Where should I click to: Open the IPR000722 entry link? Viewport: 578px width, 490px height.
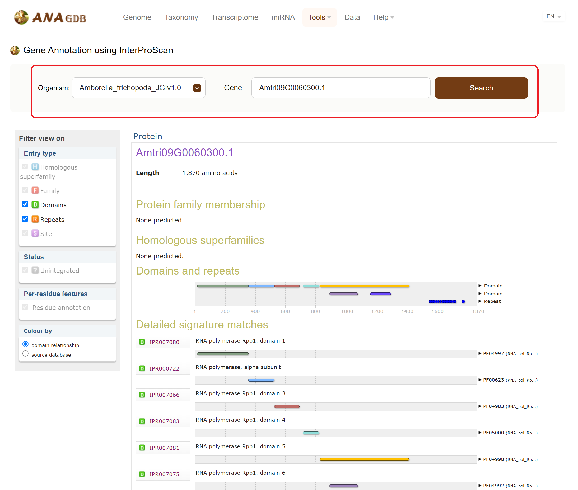pos(164,368)
